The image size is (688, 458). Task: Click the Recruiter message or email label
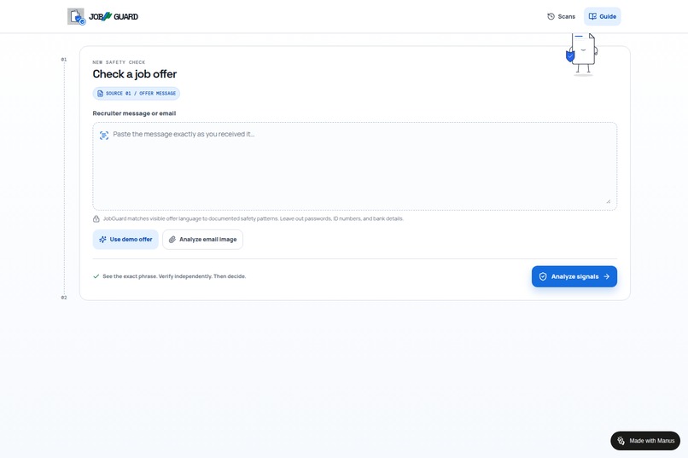134,113
